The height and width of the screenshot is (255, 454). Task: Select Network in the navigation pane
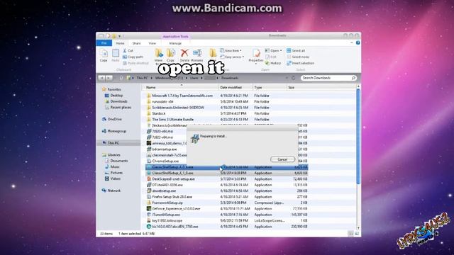(x=111, y=191)
